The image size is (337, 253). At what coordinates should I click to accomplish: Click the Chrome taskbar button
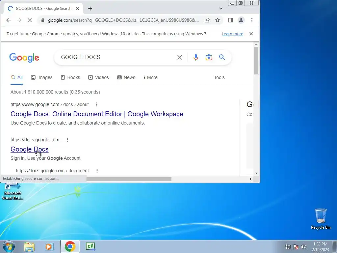70,246
